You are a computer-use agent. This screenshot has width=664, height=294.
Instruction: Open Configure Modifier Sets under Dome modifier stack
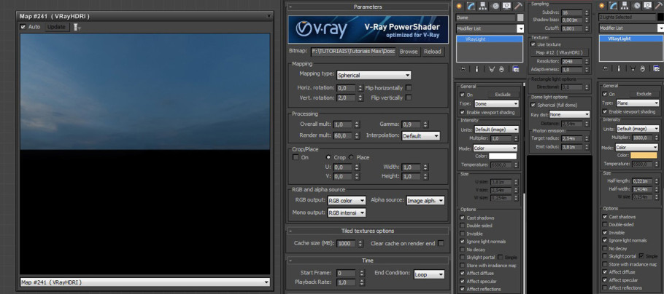(x=515, y=69)
